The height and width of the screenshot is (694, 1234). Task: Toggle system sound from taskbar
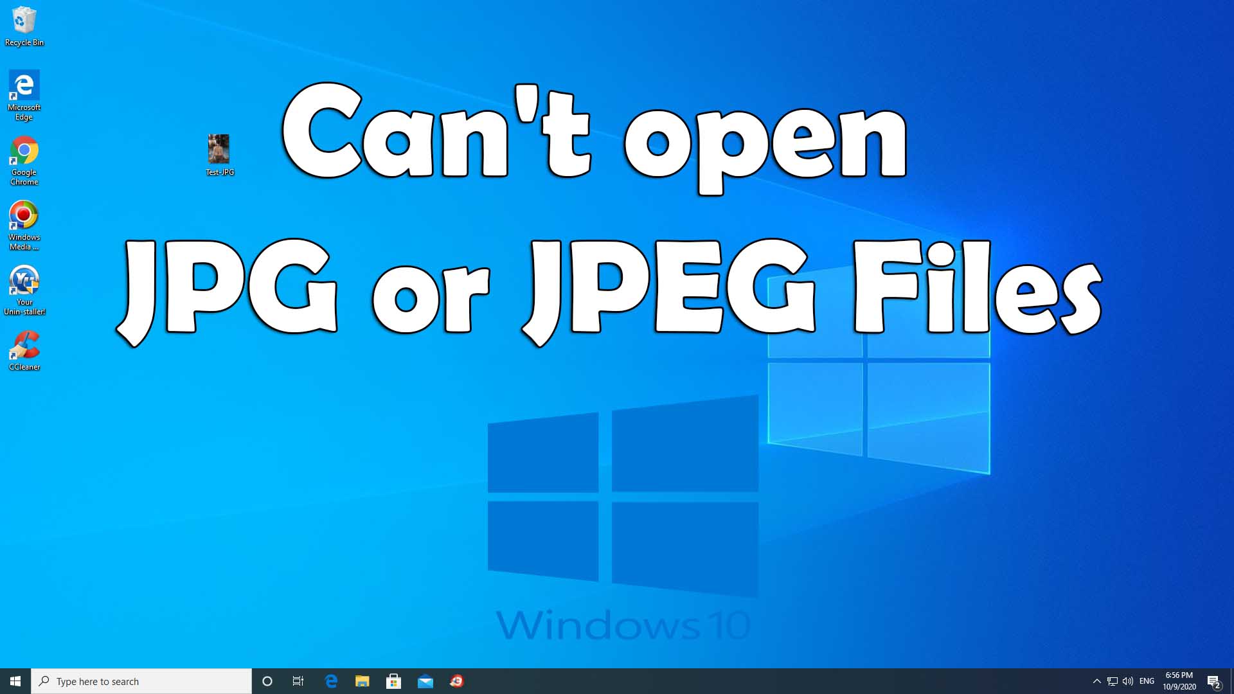(1128, 681)
